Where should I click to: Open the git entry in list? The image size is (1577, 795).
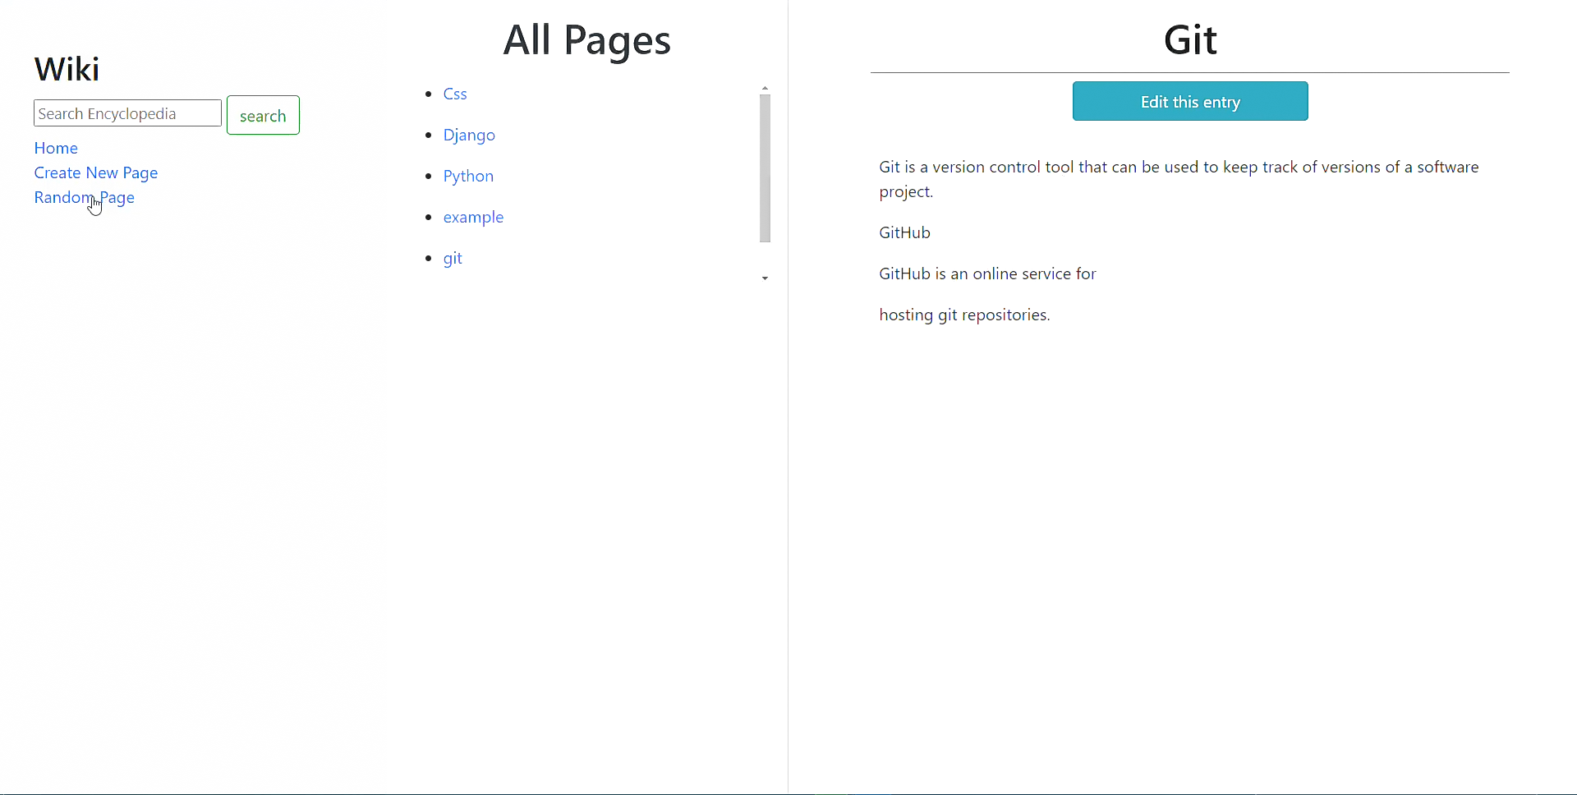(452, 258)
